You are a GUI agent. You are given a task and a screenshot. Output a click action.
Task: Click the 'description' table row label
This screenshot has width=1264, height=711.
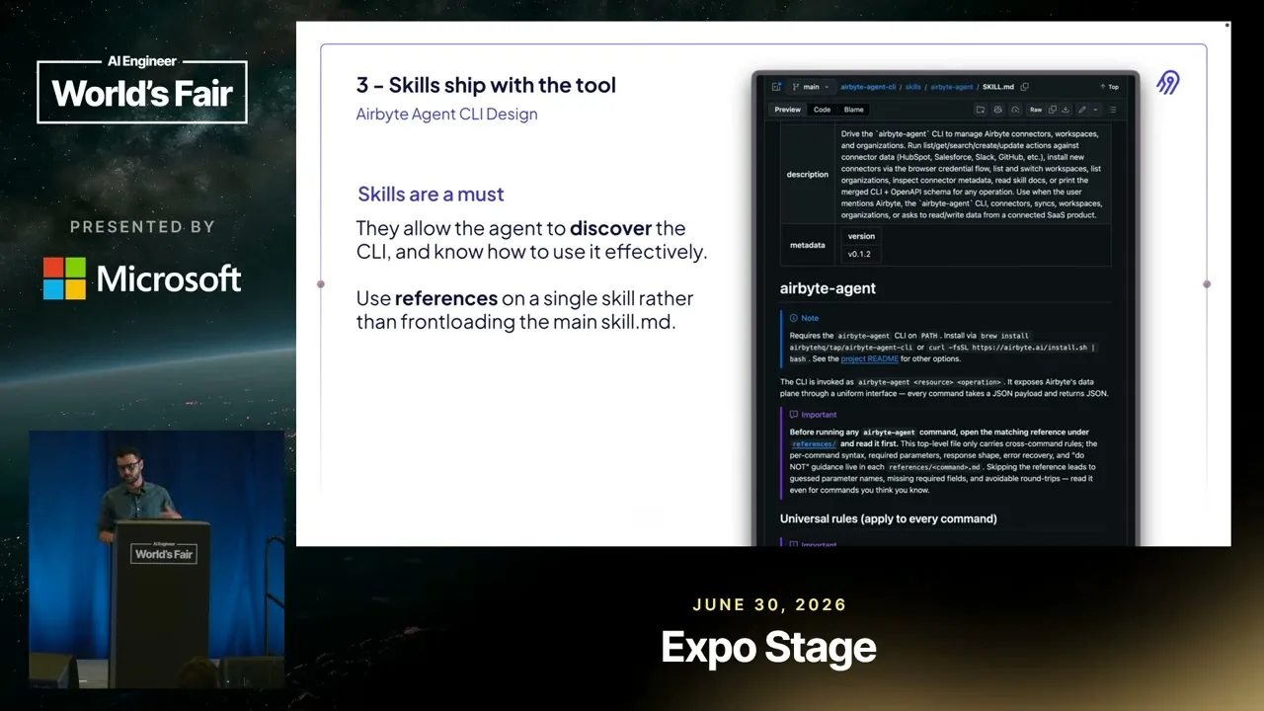(x=808, y=175)
